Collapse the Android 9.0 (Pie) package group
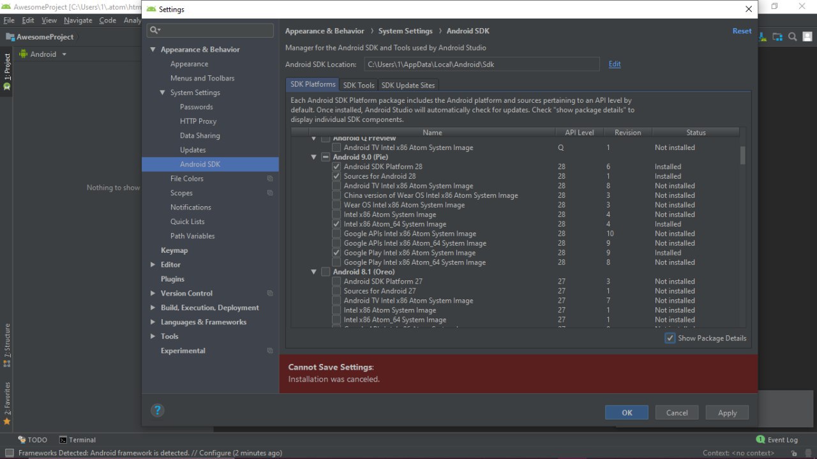 pyautogui.click(x=313, y=157)
